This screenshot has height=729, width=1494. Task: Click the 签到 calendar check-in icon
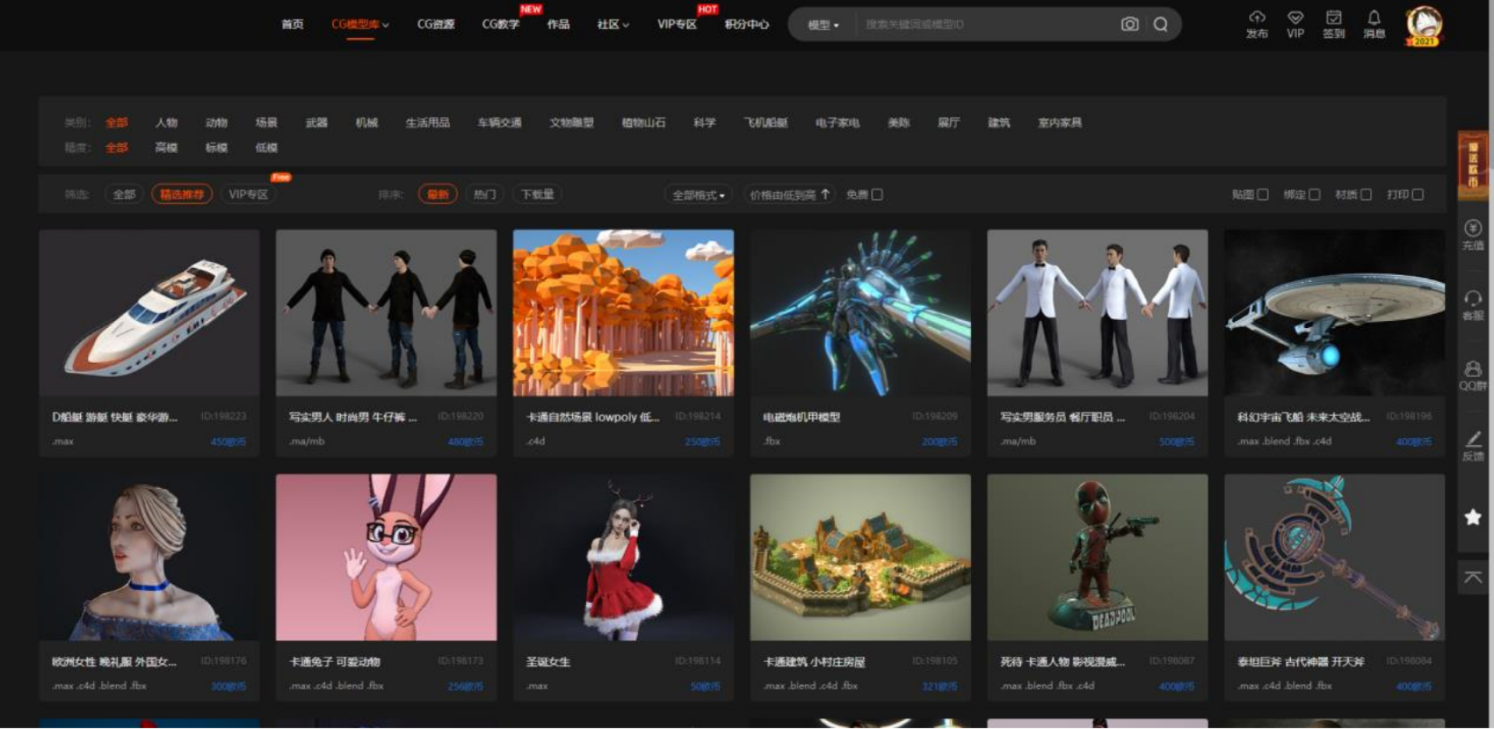(1334, 19)
